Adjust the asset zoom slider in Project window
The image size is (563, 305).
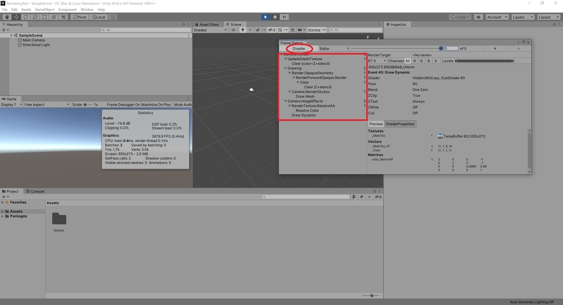(x=371, y=296)
